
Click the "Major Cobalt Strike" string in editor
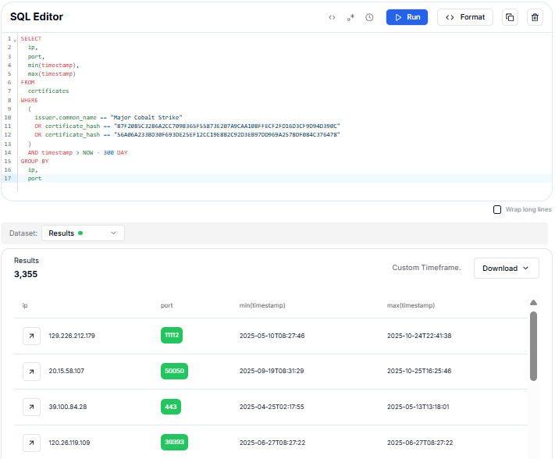point(146,118)
